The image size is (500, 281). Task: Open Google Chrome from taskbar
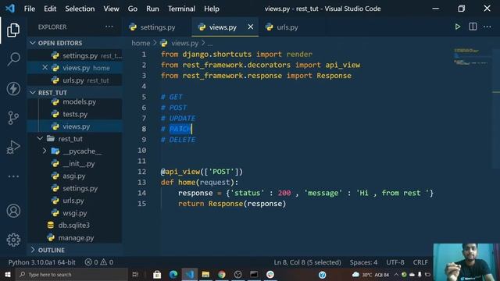click(222, 274)
